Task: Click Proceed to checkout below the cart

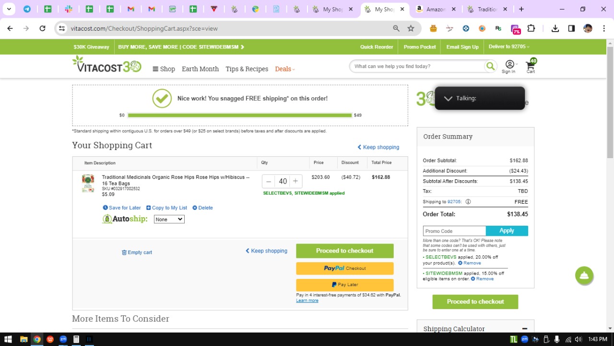Action: 344,251
